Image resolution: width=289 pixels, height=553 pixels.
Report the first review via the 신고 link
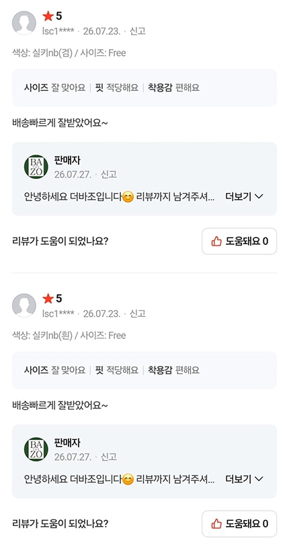point(138,32)
